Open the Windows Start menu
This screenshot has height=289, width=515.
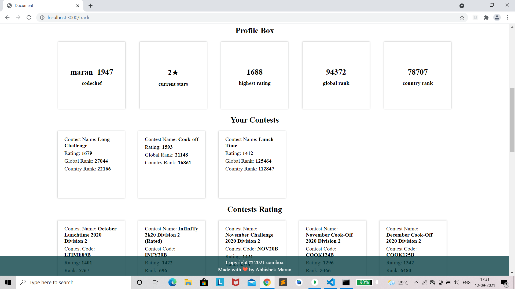[x=8, y=282]
